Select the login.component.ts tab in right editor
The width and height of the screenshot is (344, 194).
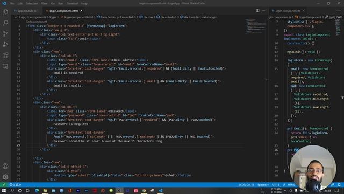288,11
